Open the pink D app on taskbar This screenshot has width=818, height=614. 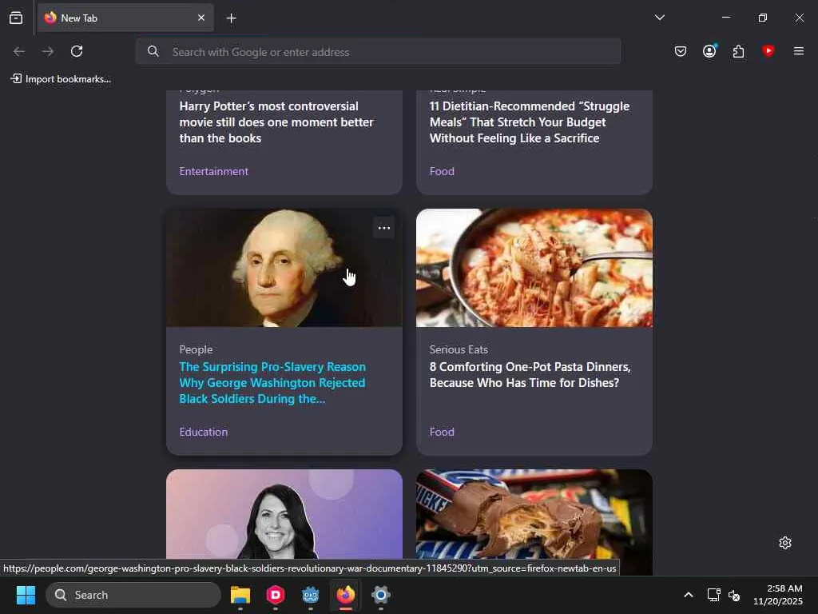276,595
